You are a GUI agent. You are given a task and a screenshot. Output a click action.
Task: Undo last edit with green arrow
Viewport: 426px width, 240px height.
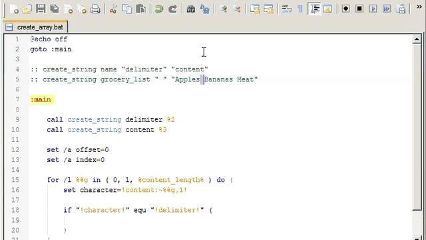[158, 9]
